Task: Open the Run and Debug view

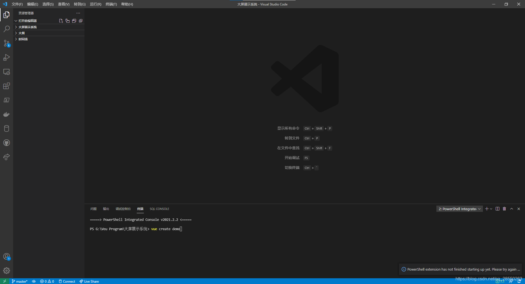Action: pos(7,57)
